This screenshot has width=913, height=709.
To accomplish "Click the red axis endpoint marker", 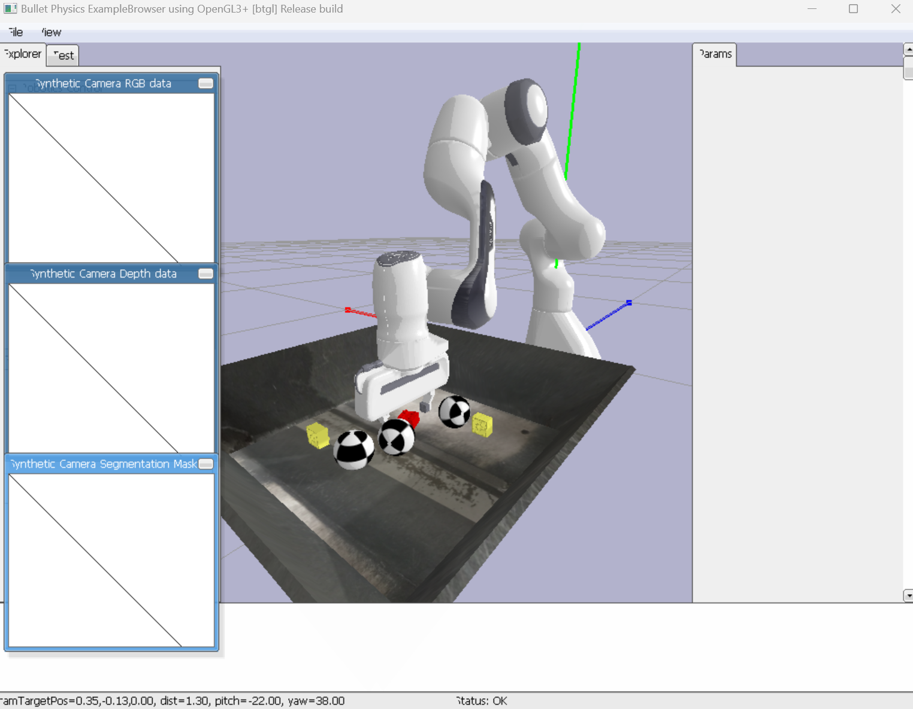I will 347,310.
